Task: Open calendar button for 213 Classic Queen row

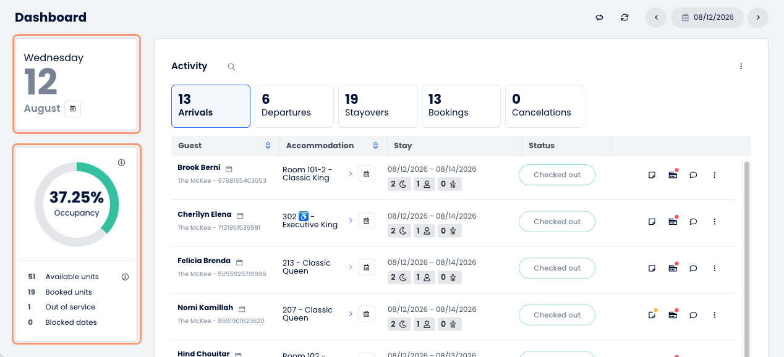Action: point(367,267)
